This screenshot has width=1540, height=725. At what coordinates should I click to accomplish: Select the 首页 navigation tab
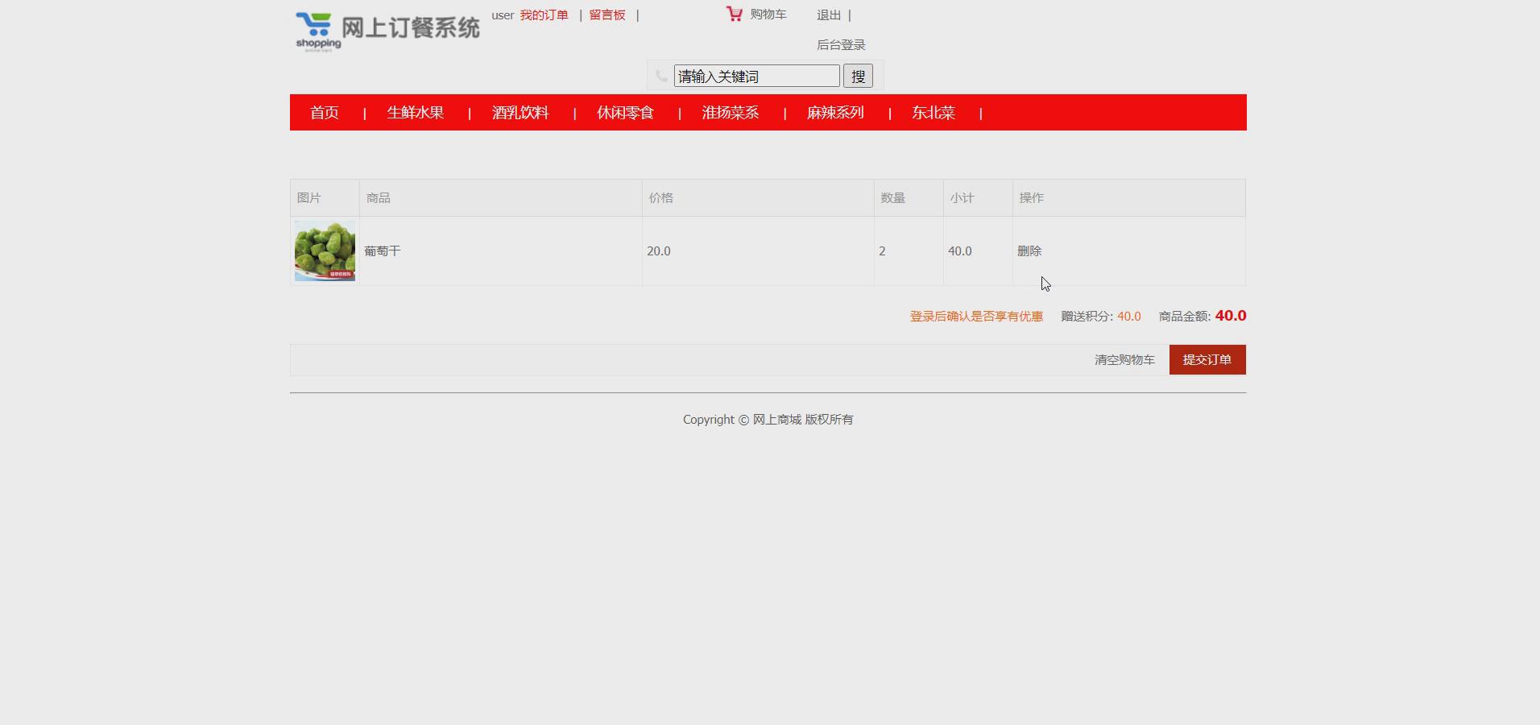(324, 113)
